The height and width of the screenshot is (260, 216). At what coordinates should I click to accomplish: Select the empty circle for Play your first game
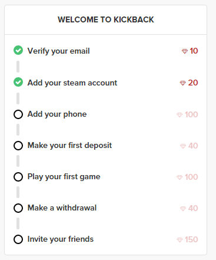tap(18, 177)
